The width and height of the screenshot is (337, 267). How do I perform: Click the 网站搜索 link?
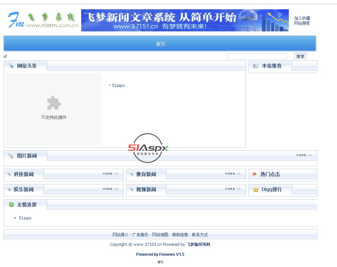point(302,23)
